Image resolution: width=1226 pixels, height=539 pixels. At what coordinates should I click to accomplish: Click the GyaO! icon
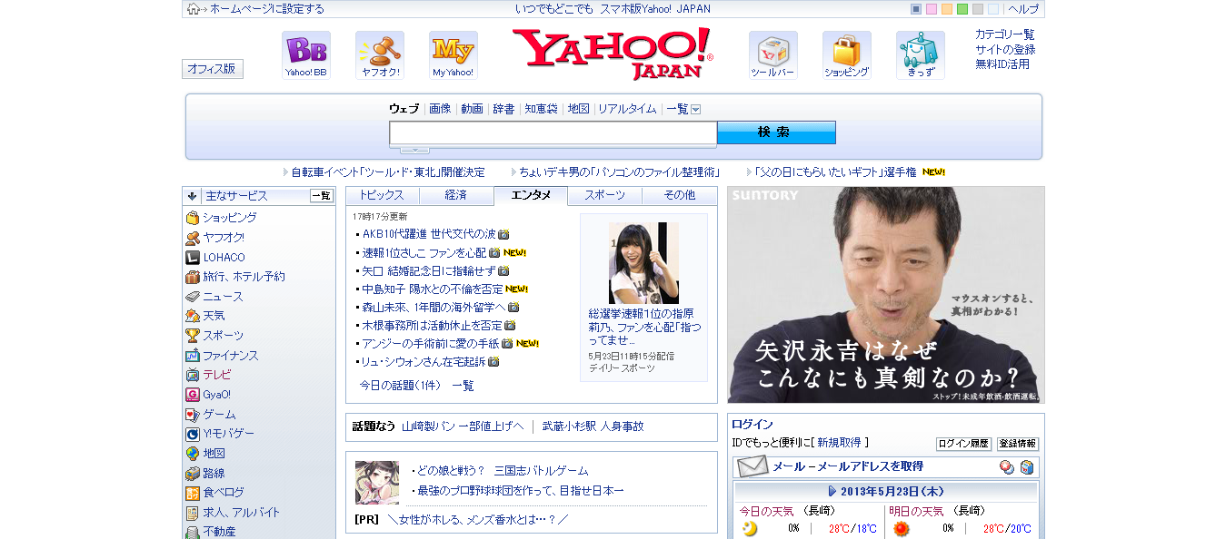pos(193,395)
